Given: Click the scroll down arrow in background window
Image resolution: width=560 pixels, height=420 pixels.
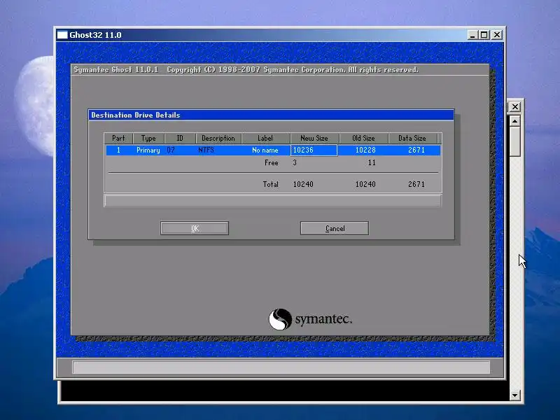Looking at the screenshot, I should [514, 395].
